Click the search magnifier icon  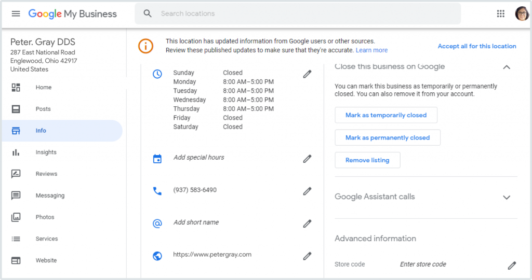[x=147, y=13]
